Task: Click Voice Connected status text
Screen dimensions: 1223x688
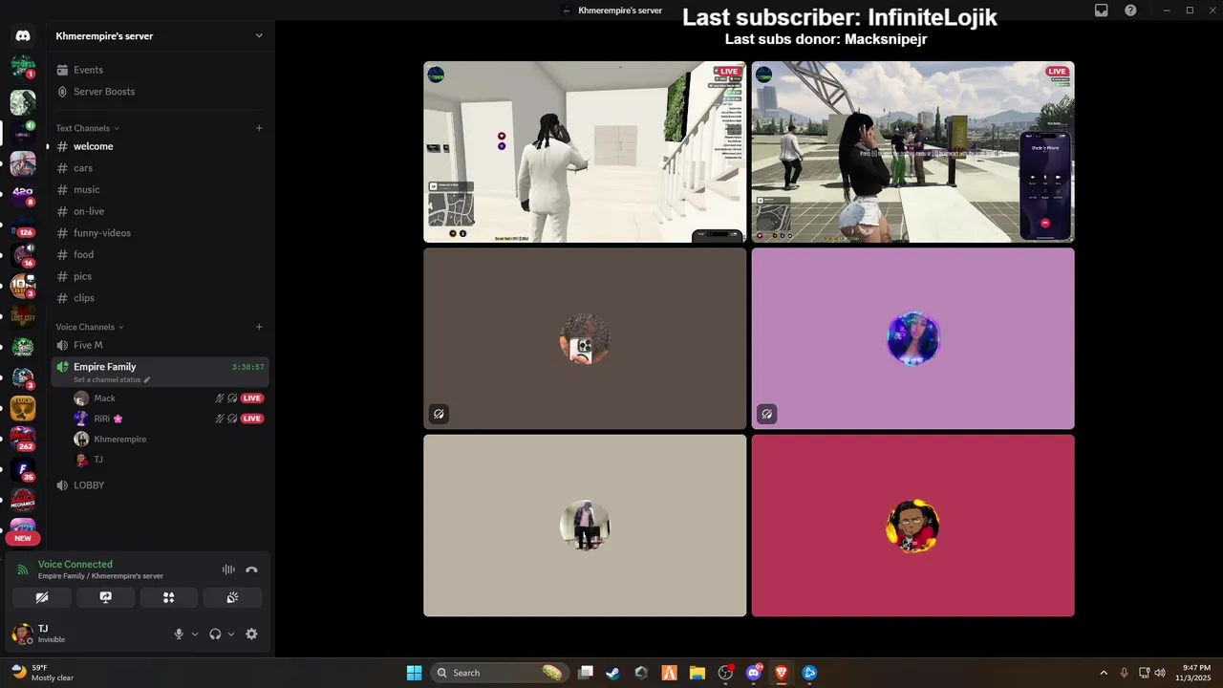Action: 75,565
